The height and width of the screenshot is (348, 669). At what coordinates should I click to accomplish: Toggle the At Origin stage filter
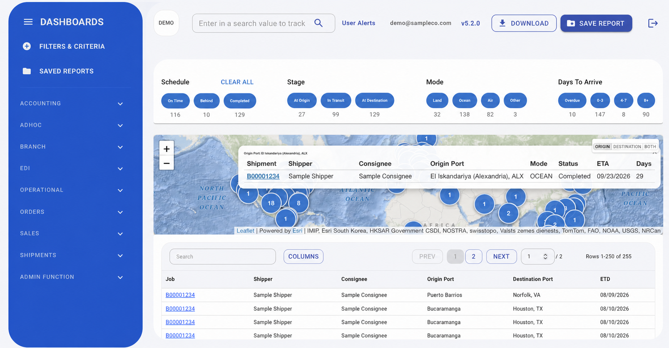(302, 100)
